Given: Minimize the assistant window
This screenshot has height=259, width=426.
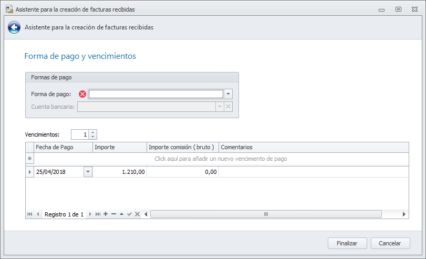Looking at the screenshot, I should coord(381,10).
